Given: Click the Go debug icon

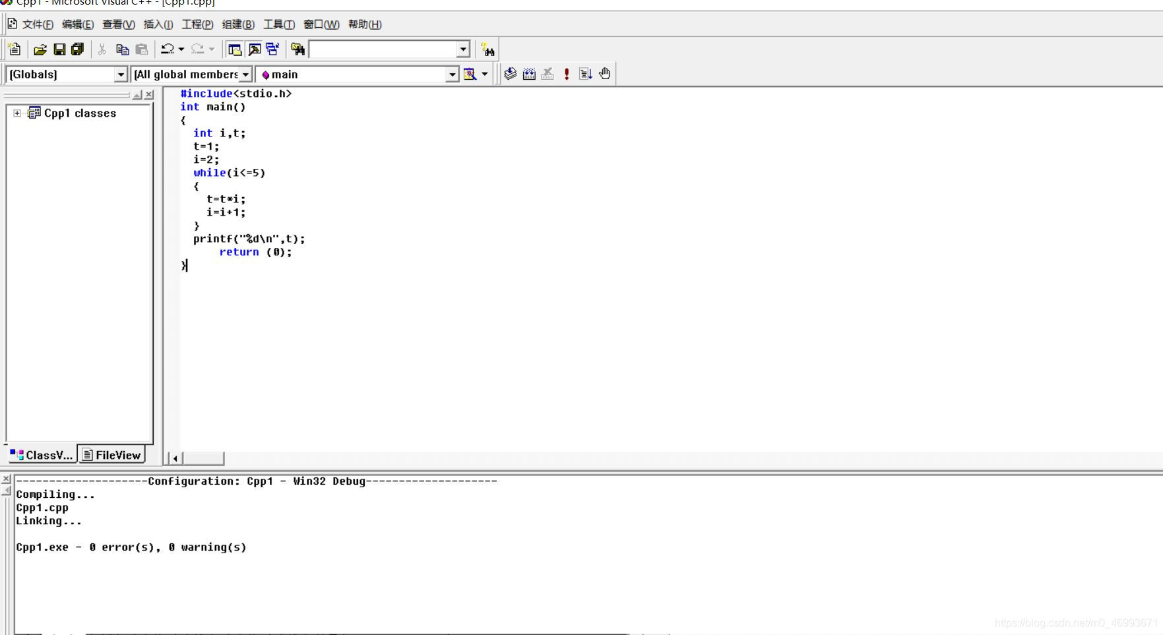Looking at the screenshot, I should coord(586,74).
